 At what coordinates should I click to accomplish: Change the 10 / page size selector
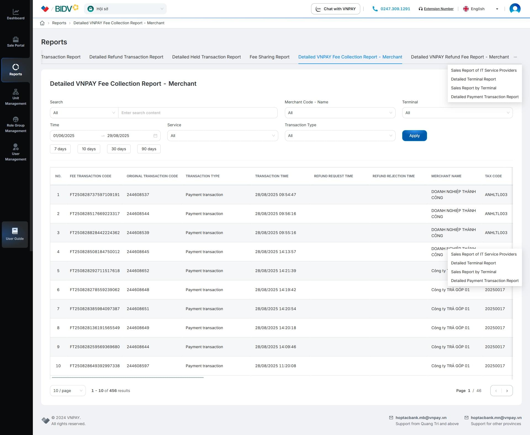68,391
